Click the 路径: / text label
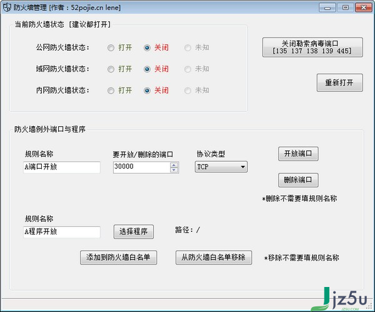 (187, 230)
